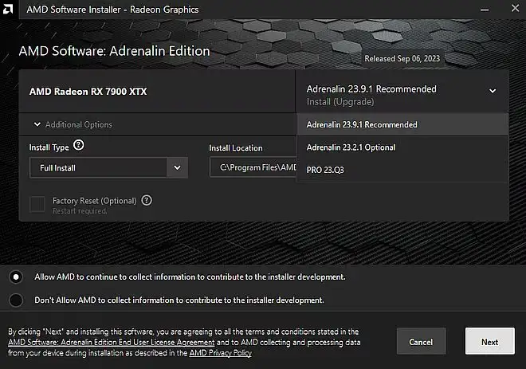Open the Install Type Full Install dropdown
The height and width of the screenshot is (369, 526).
108,168
